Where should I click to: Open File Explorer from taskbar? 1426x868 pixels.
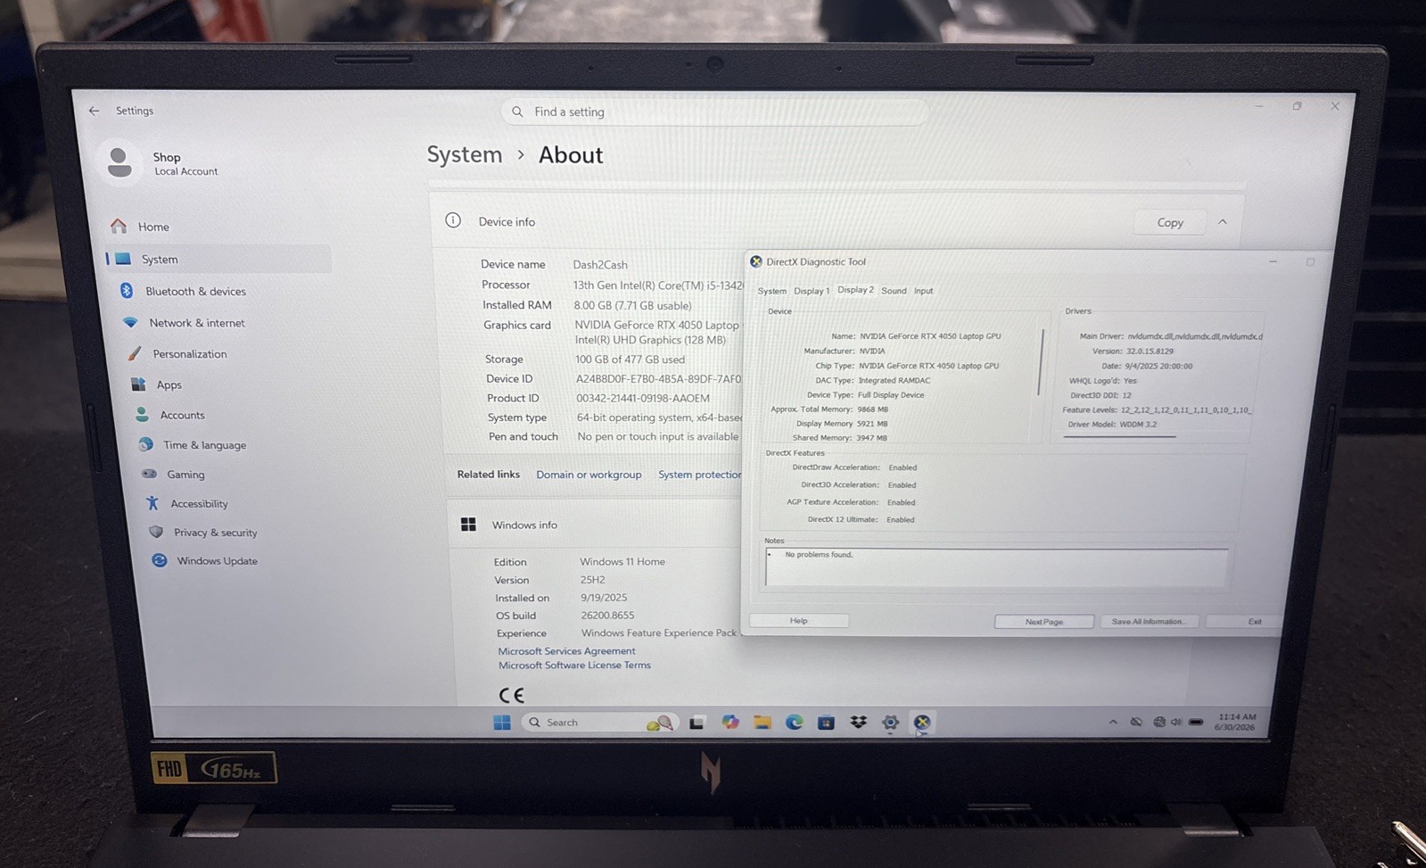point(762,723)
